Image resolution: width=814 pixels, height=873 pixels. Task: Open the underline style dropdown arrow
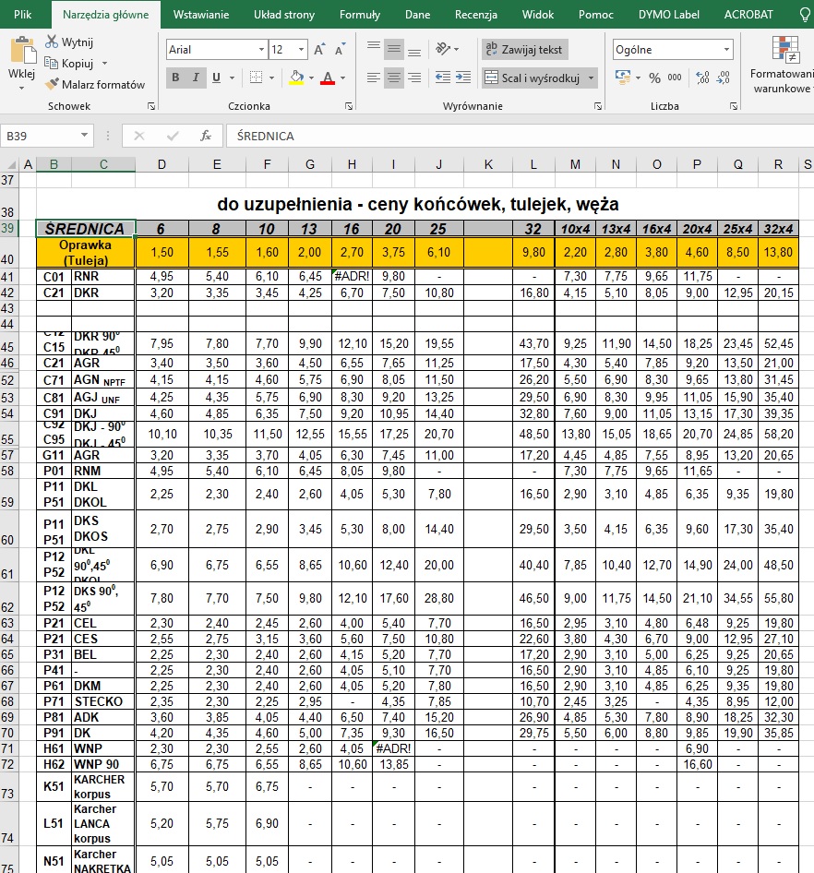coord(232,78)
